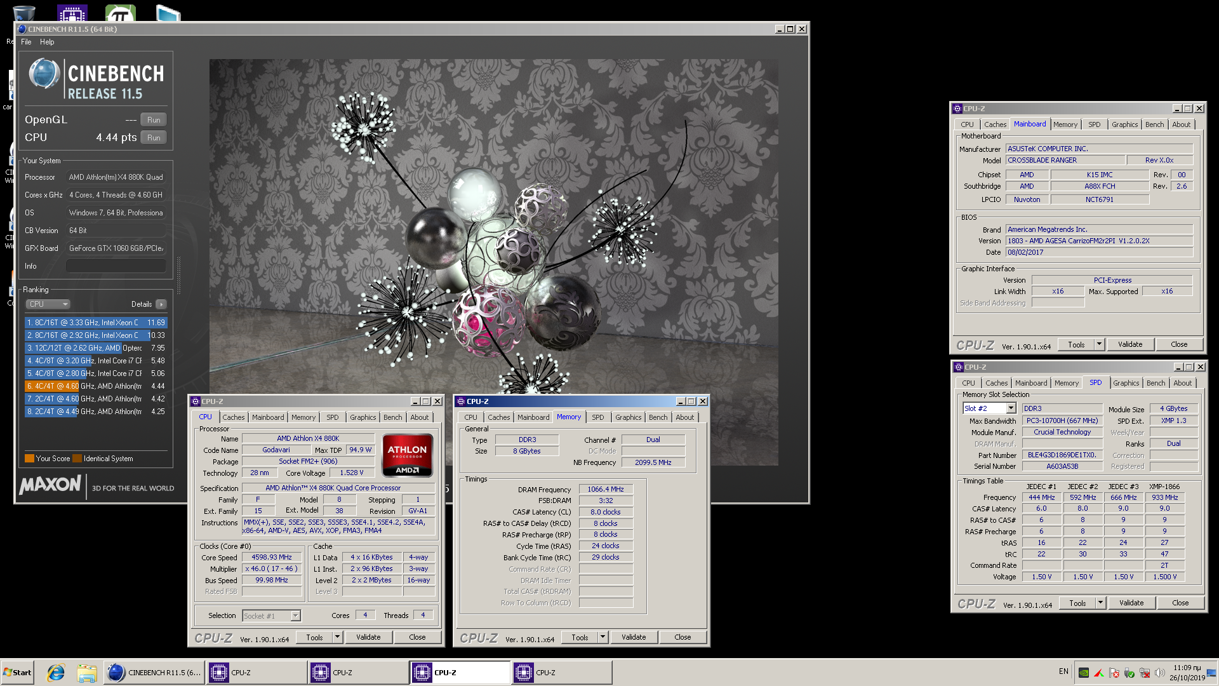Click Close in the CPU-Z Mainboard window

(1179, 344)
